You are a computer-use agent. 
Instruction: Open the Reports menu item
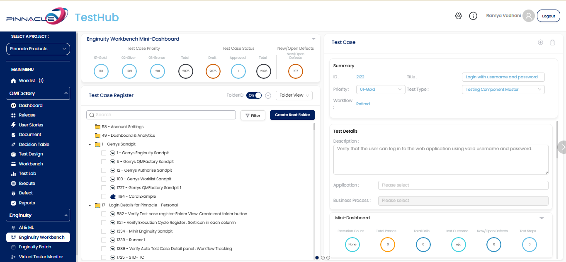coord(27,203)
